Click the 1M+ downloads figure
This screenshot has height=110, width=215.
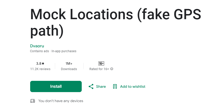pyautogui.click(x=69, y=63)
